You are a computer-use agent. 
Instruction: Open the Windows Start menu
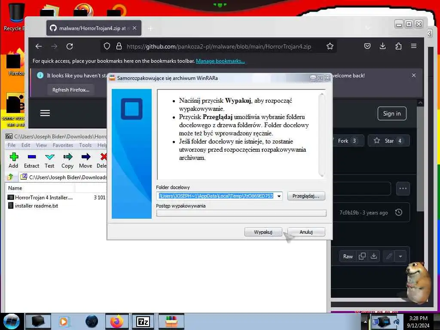(x=12, y=321)
